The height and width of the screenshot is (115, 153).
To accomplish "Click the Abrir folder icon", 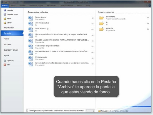I will pos(5,19).
